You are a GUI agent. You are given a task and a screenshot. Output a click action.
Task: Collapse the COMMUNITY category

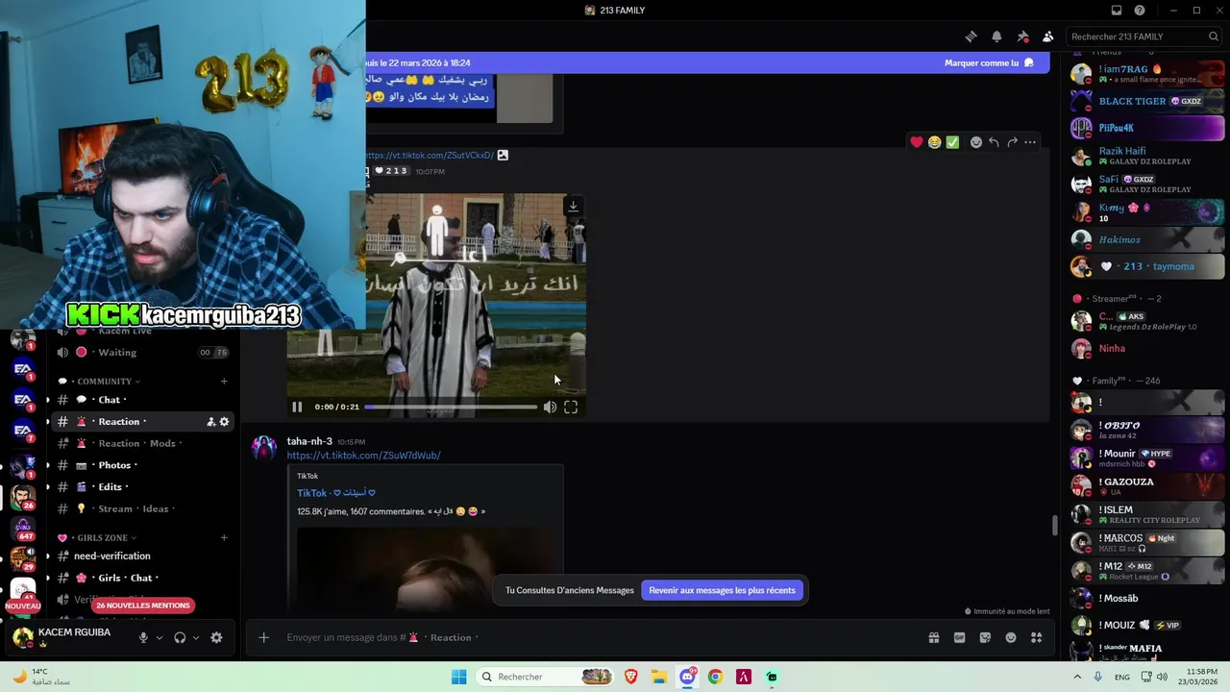(x=104, y=382)
